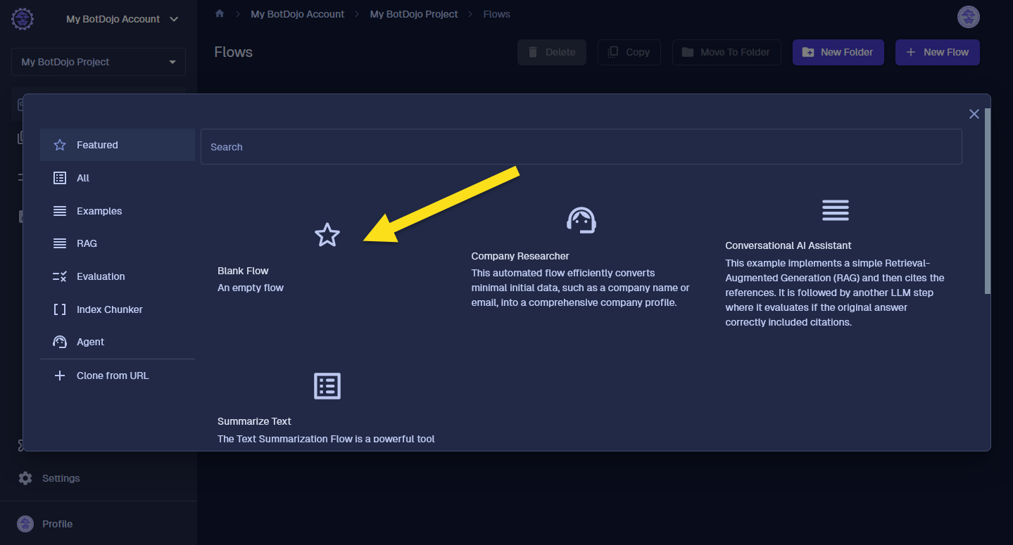This screenshot has height=545, width=1013.
Task: Select the Index Chunker category
Action: click(x=118, y=309)
